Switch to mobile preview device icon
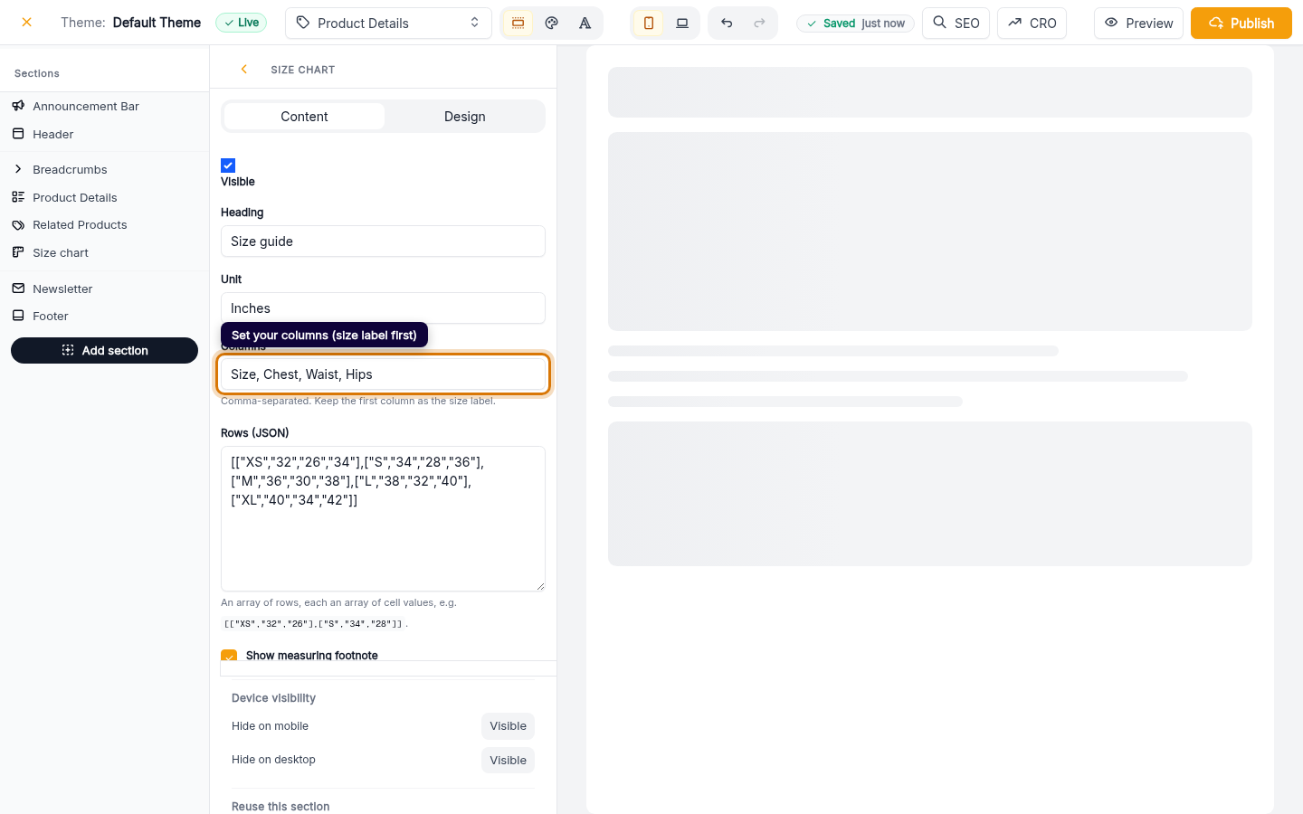This screenshot has width=1303, height=814. pos(649,23)
